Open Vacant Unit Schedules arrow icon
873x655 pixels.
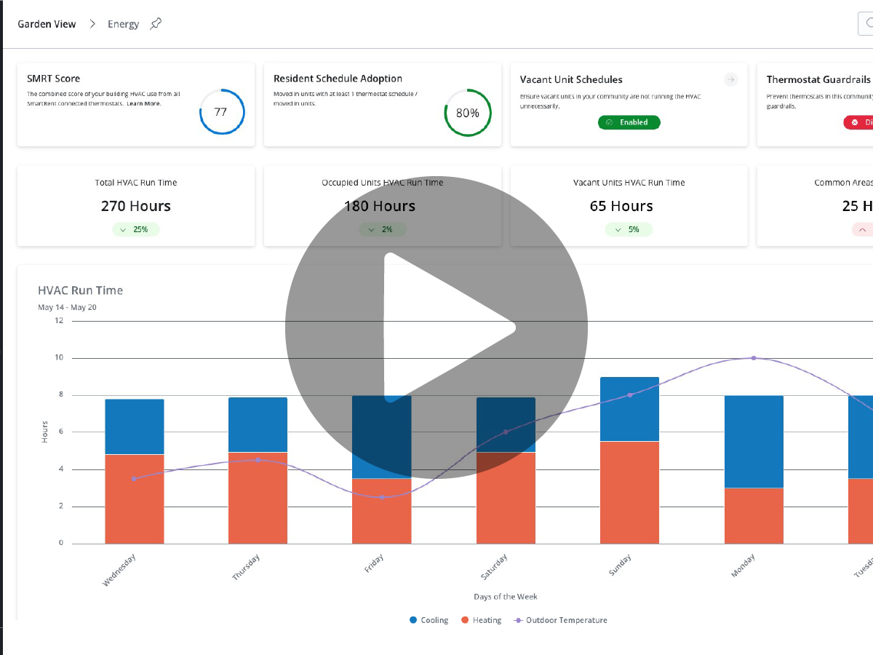coord(730,79)
